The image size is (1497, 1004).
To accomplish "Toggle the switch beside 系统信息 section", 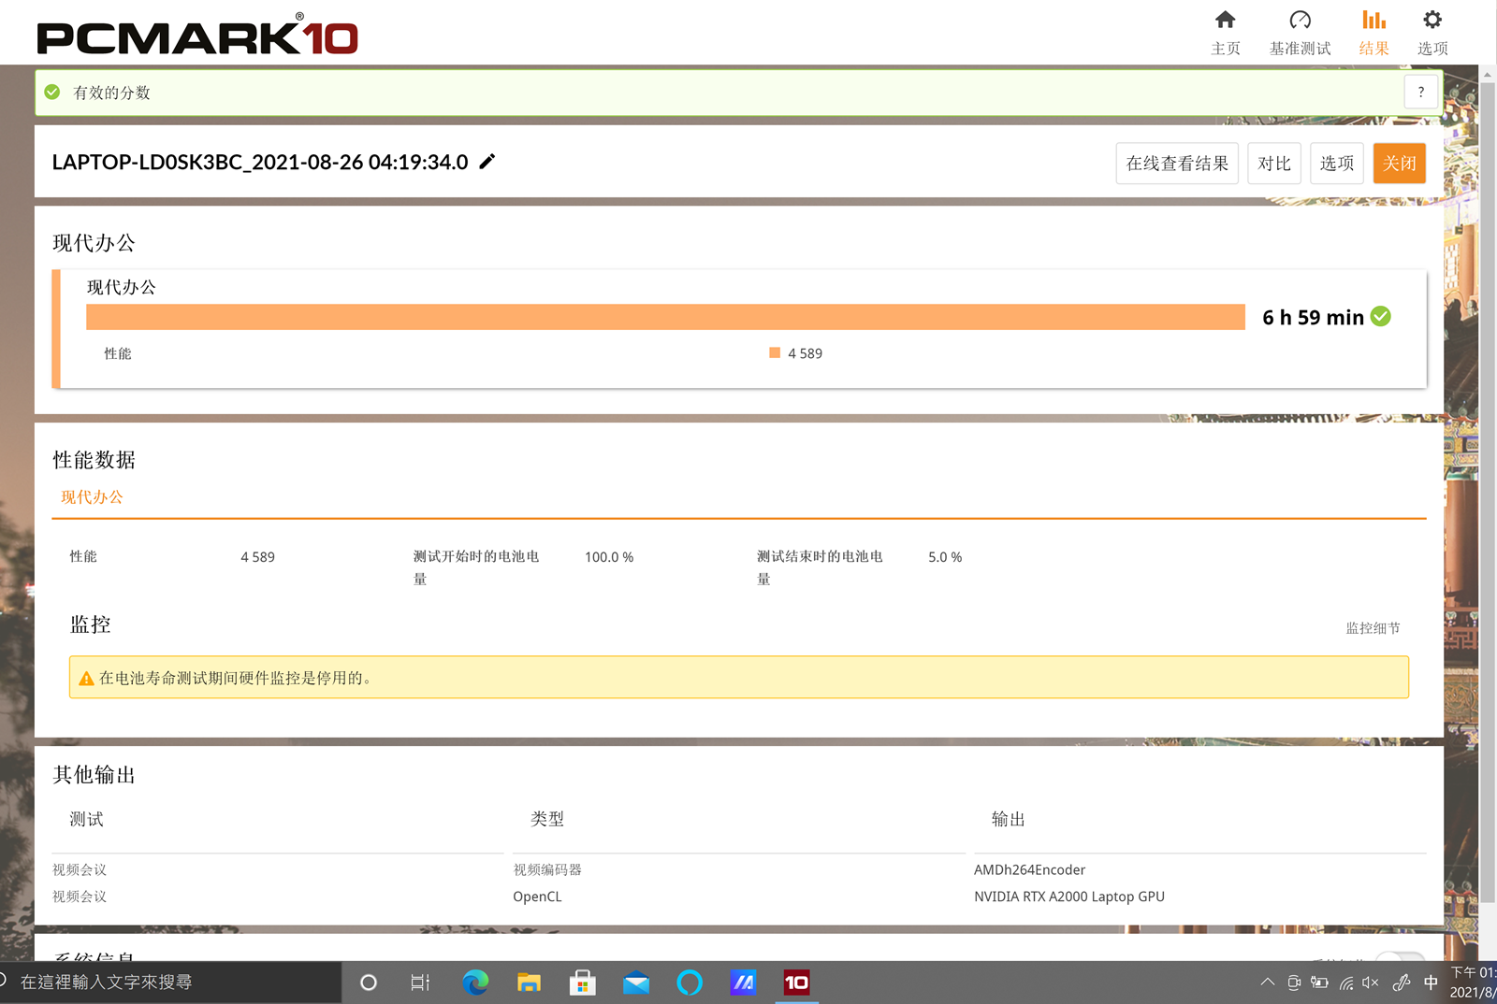I will (1400, 957).
